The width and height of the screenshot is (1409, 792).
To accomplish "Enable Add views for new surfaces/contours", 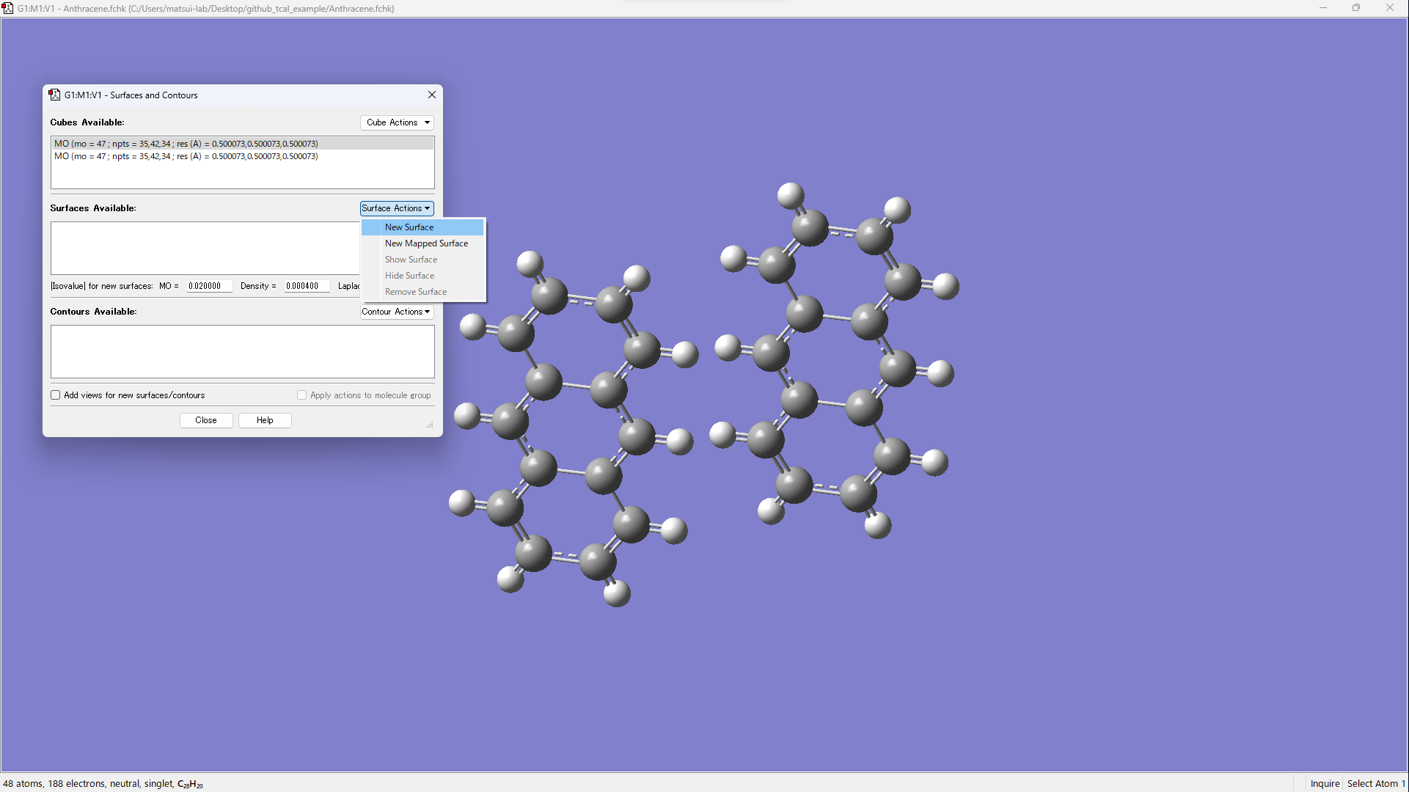I will 56,395.
